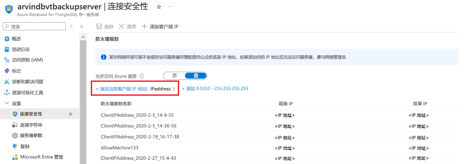Click 起始 IP cell for ClientIPAddress_2020-2-5_14-9-55
Viewport: 466px width, 164px height.
tap(285, 116)
